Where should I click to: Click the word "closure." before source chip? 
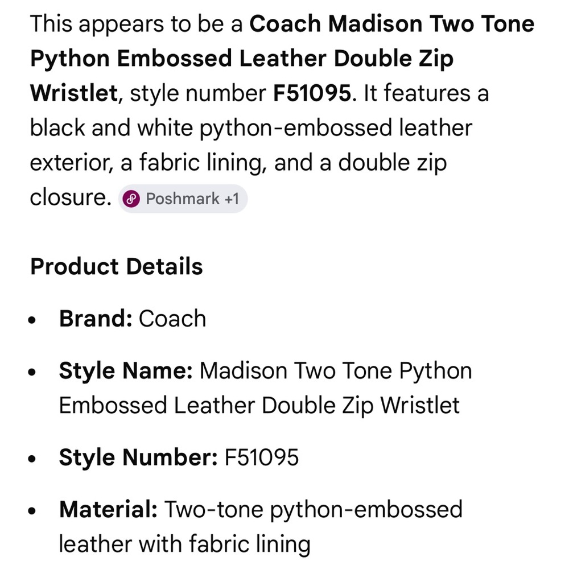[69, 197]
